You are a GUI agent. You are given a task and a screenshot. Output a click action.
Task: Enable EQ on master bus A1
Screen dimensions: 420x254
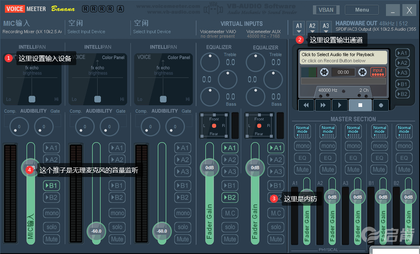click(302, 158)
